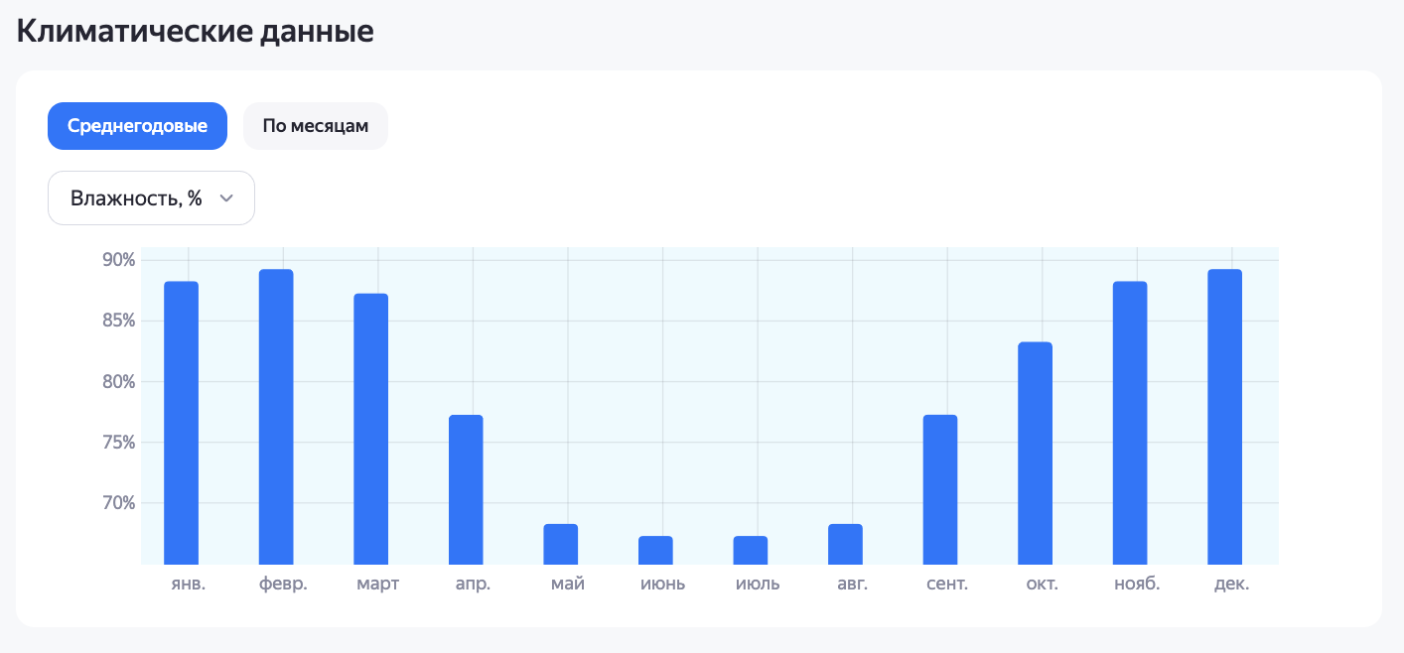Click the 90% label on the y-axis

coord(118,260)
